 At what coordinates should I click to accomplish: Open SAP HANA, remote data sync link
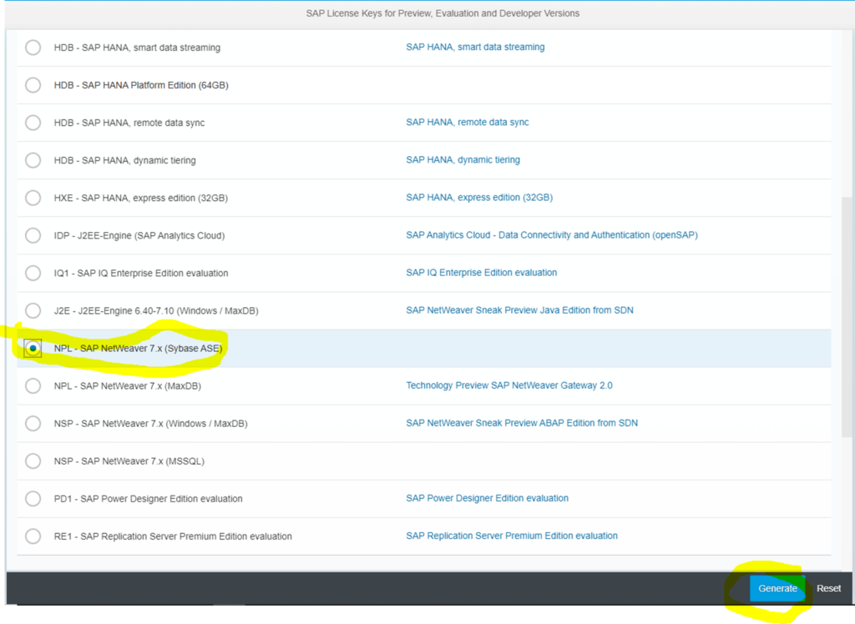click(x=468, y=123)
